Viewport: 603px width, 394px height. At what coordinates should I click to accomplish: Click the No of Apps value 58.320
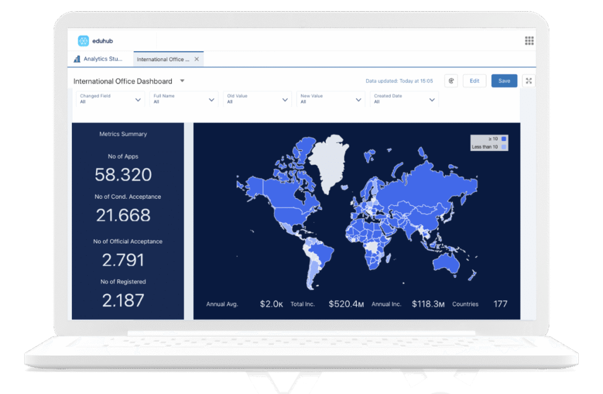tap(123, 175)
